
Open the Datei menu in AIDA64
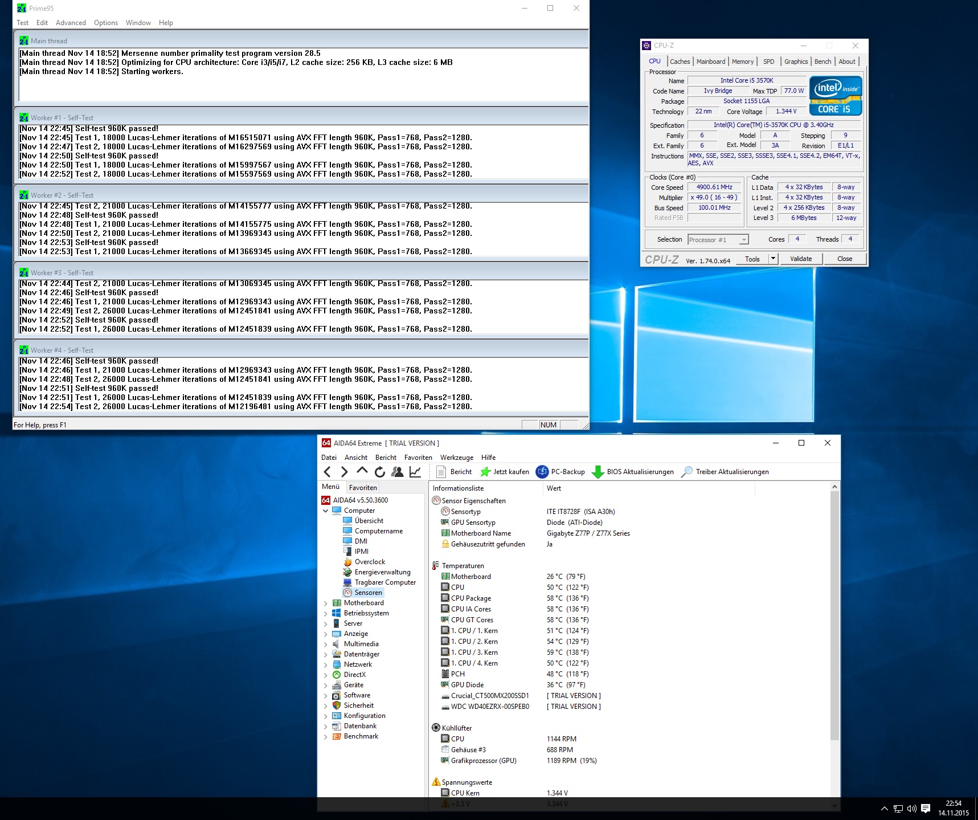[x=329, y=458]
